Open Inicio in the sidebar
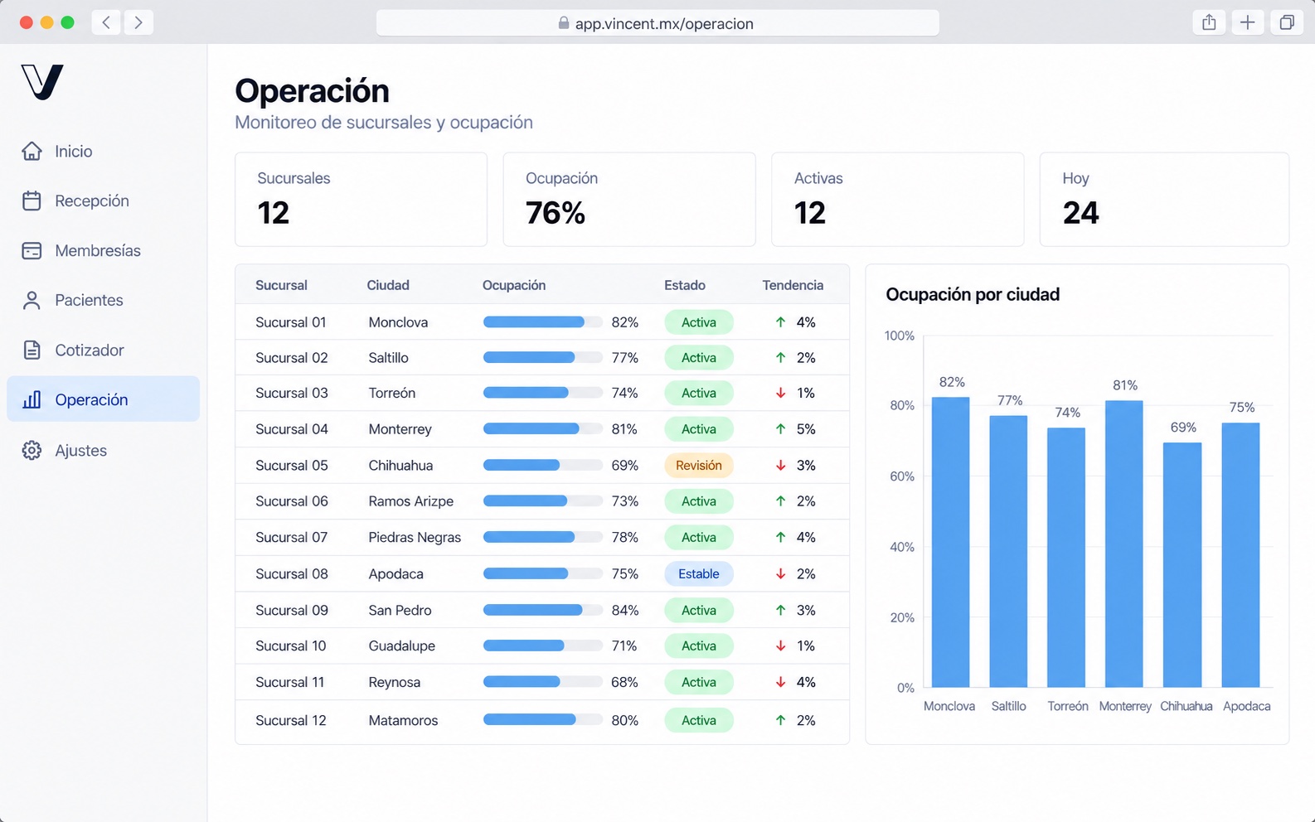 coord(103,151)
